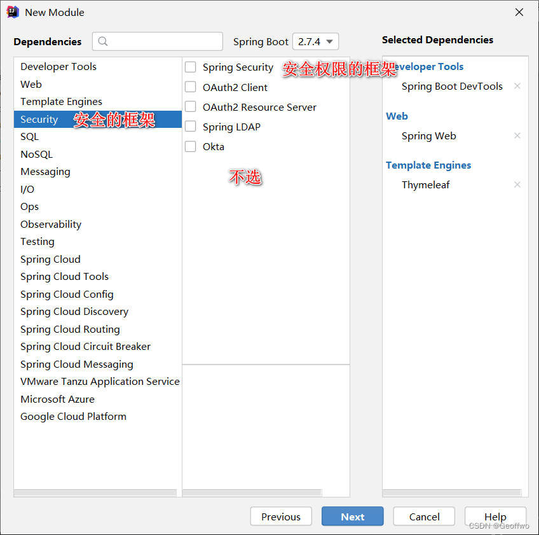Proceed with the Next button

pyautogui.click(x=352, y=516)
